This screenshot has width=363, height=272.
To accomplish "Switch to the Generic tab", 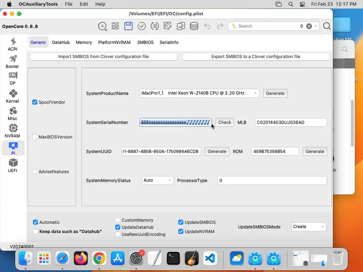I will 38,42.
